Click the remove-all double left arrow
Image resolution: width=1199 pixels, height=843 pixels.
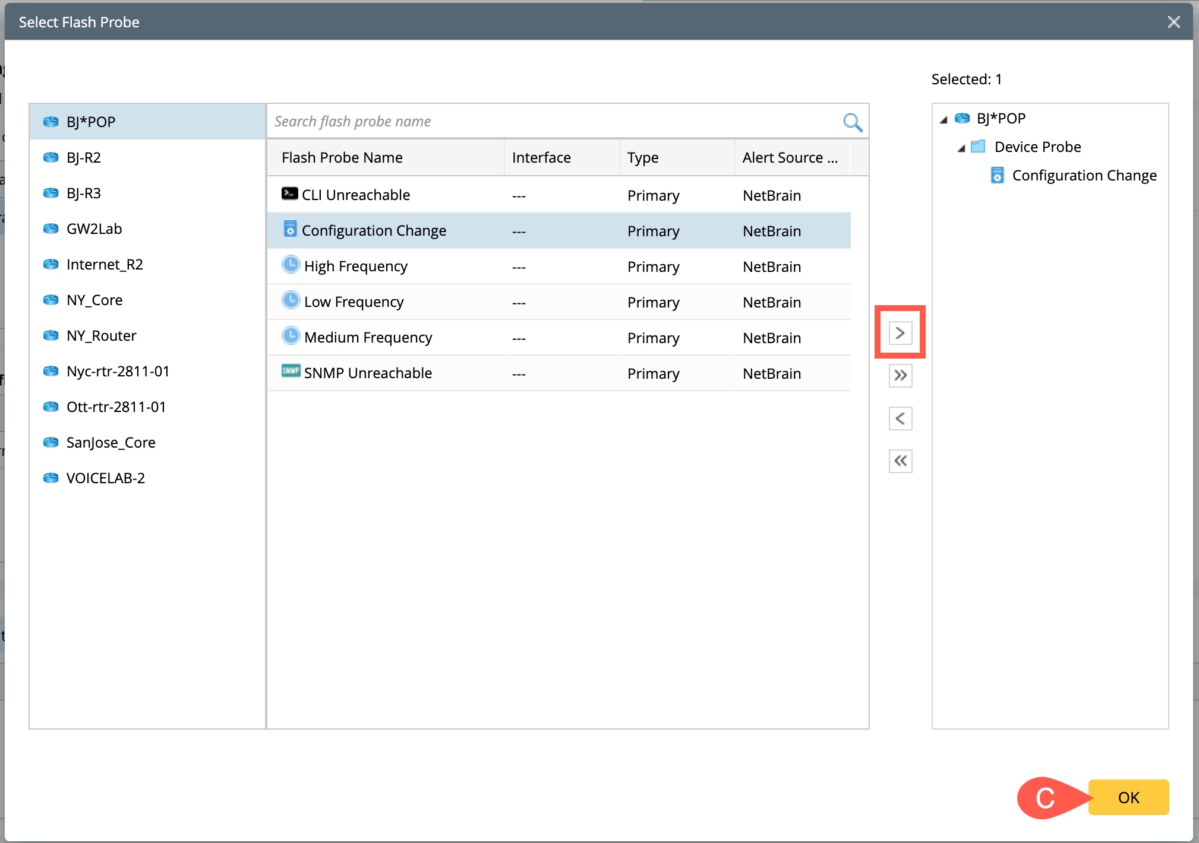(x=900, y=461)
